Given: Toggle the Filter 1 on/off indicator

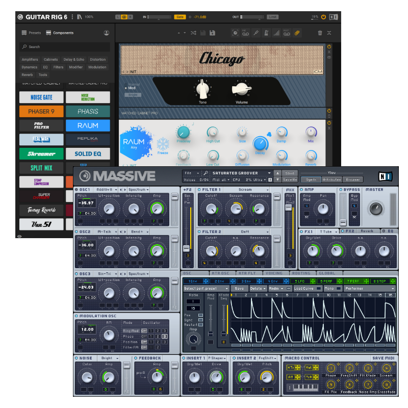Looking at the screenshot, I should [199, 190].
